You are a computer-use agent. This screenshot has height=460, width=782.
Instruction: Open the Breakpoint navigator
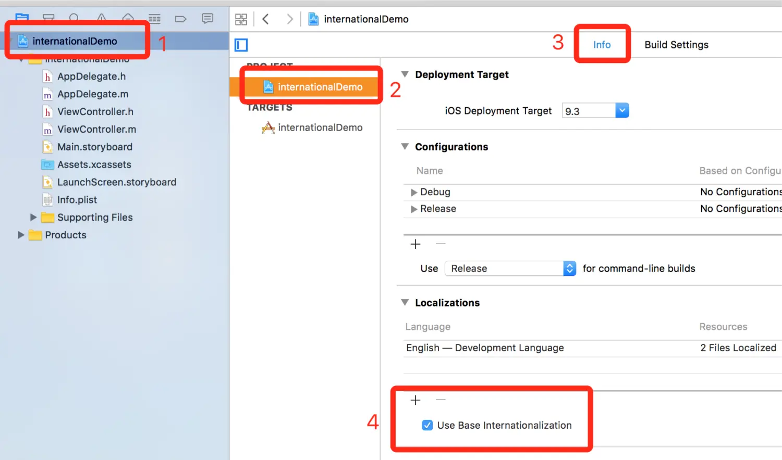[180, 19]
